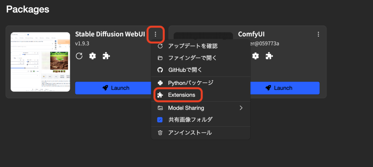Click the Python logo icon in the menu
Image resolution: width=373 pixels, height=167 pixels.
pyautogui.click(x=160, y=83)
